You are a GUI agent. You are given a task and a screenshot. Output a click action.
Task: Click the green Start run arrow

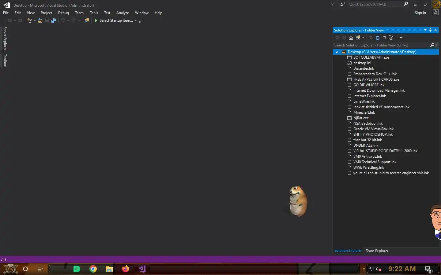pyautogui.click(x=96, y=20)
